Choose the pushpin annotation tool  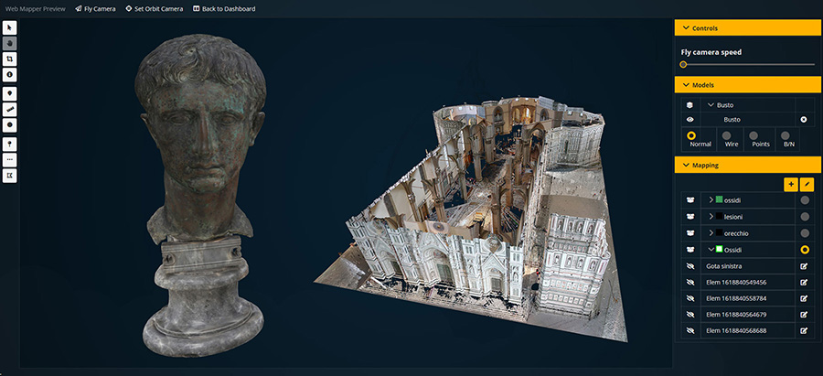coord(9,144)
